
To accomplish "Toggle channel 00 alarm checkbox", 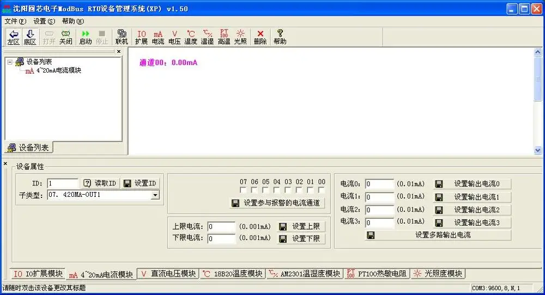I will tap(321, 190).
